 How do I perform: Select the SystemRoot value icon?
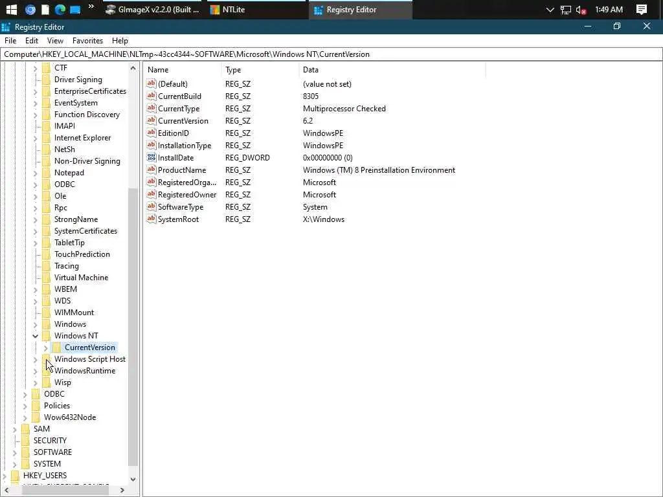(151, 219)
